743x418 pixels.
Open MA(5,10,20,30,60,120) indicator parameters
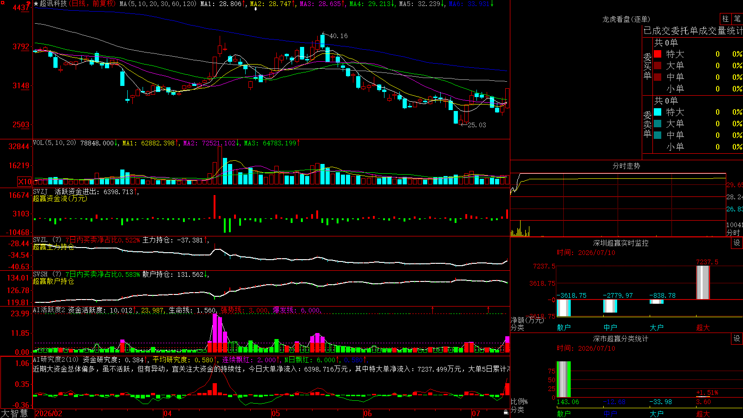pyautogui.click(x=158, y=4)
